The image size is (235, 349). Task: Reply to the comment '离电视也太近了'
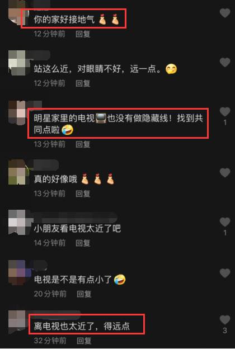pyautogui.click(x=84, y=341)
